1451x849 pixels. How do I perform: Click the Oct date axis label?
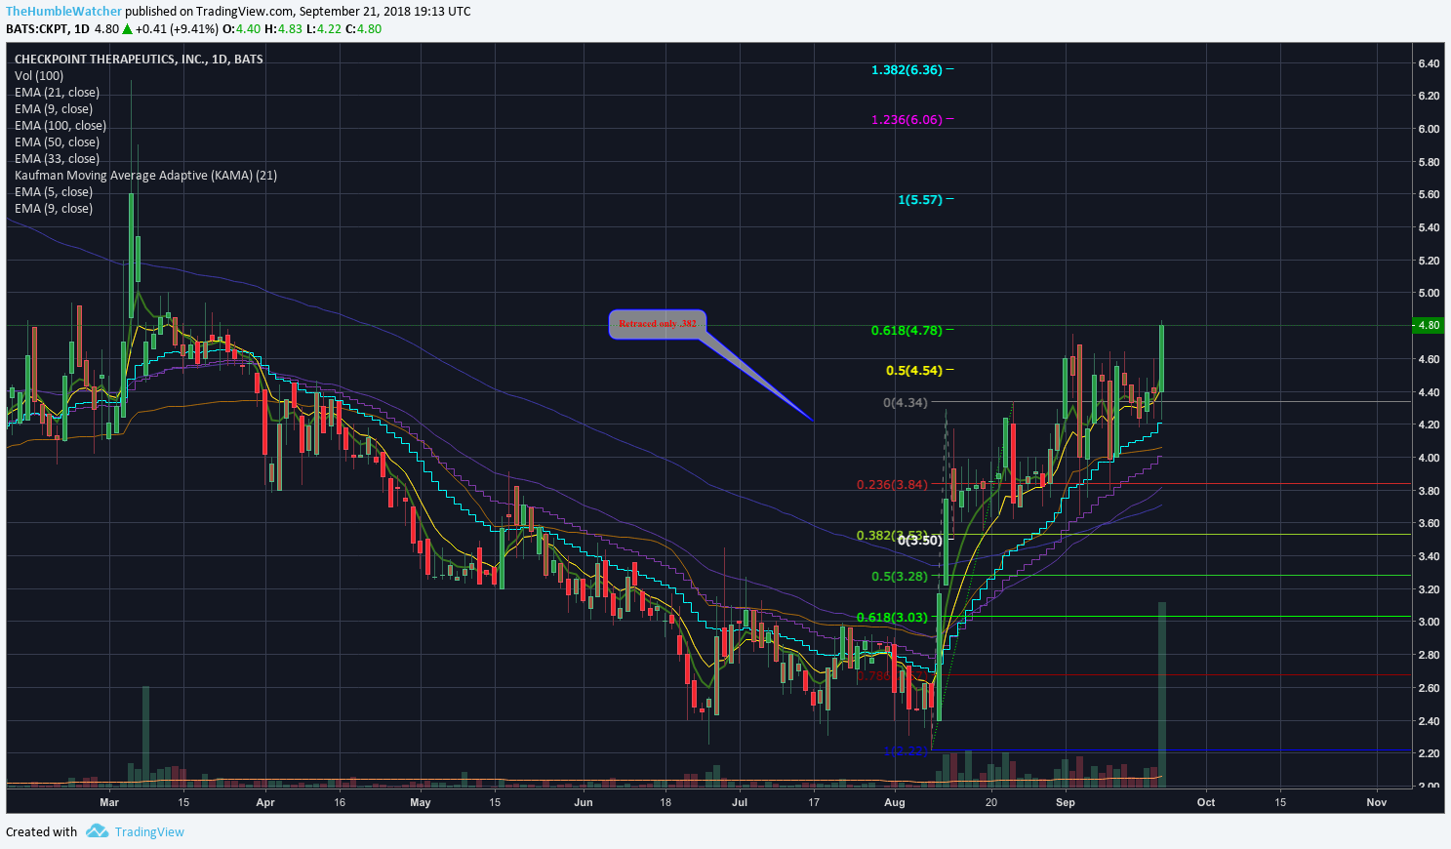click(x=1206, y=803)
